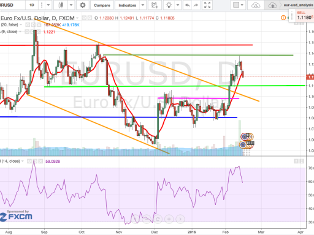
Task: Redo the chart action
Action: 196,5
